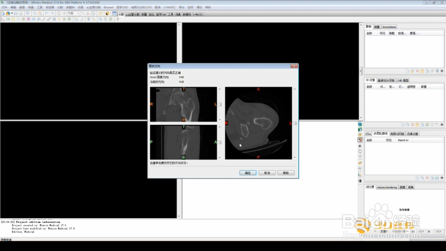Switch to the 心血管分割 toolbar tab
The width and height of the screenshot is (446, 251).
click(133, 14)
